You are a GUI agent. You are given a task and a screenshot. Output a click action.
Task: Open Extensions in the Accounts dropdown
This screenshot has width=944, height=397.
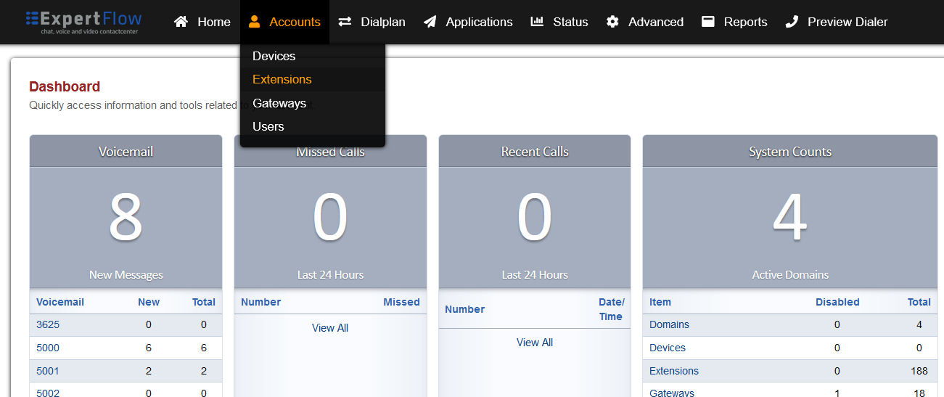282,79
